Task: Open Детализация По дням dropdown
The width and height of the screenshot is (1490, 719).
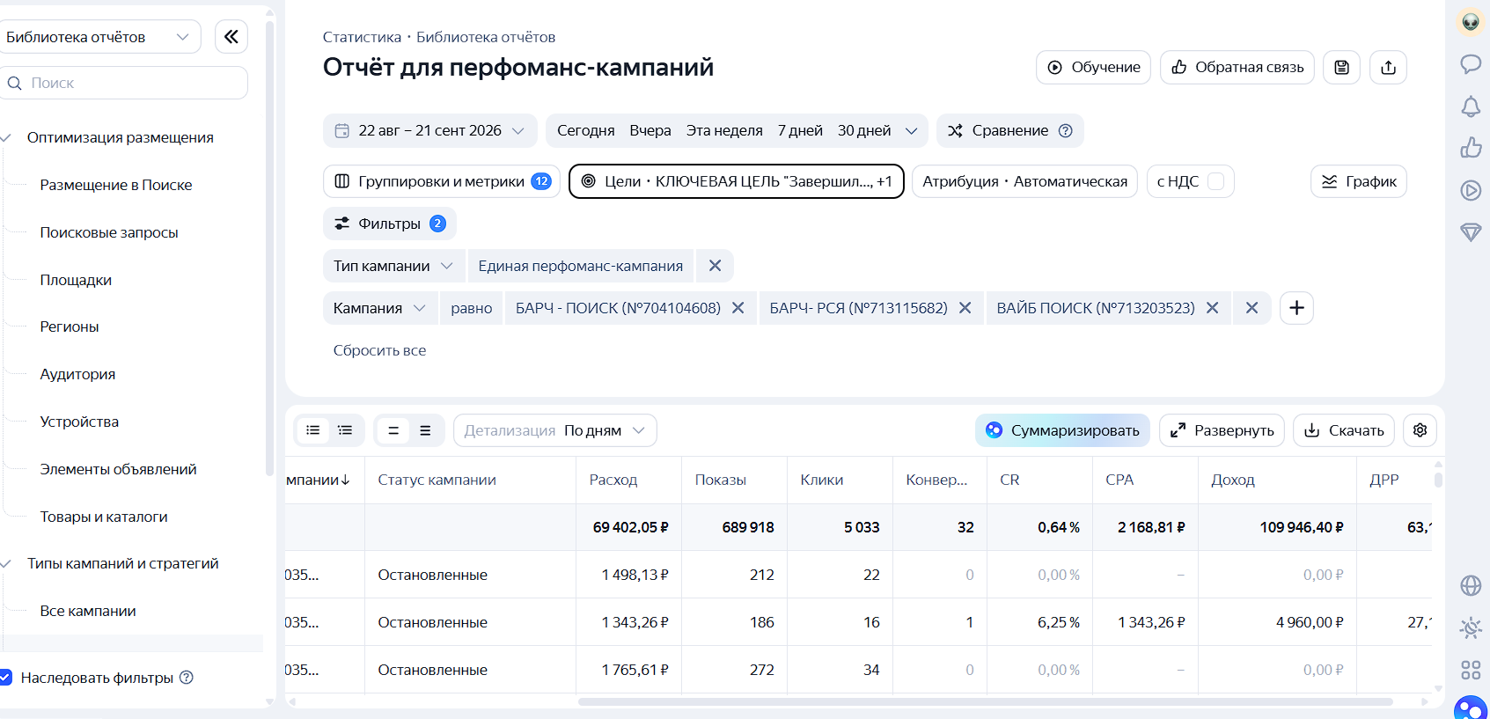Action: (x=554, y=430)
